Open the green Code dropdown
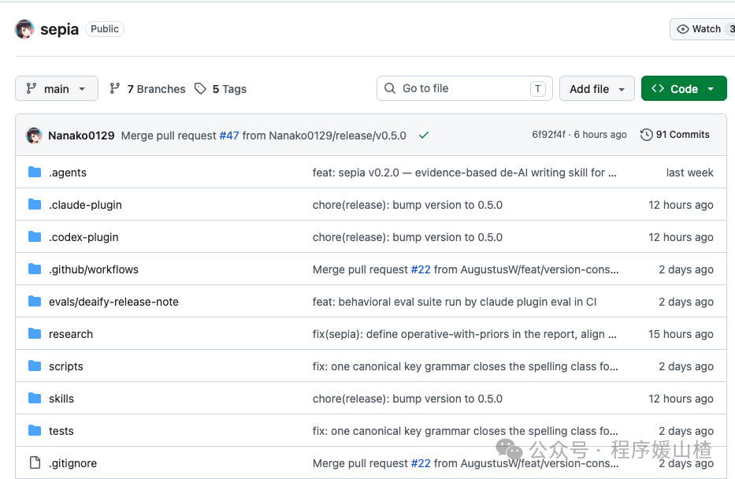The width and height of the screenshot is (735, 479). (x=684, y=88)
